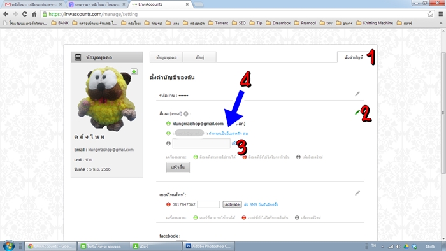The image size is (446, 251).
Task: Click the pencil edit icon beside password
Action: [x=357, y=94]
